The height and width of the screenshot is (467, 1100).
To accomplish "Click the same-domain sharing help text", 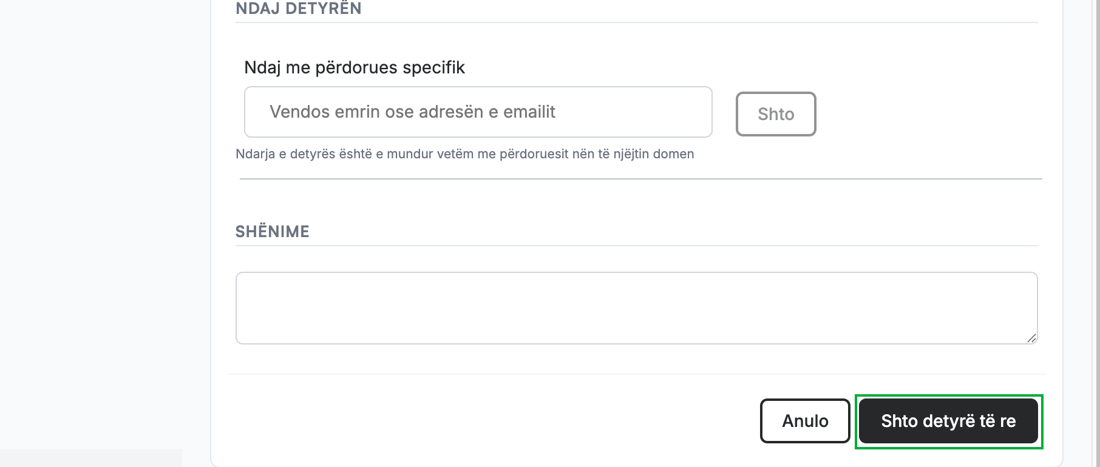I will pos(464,154).
